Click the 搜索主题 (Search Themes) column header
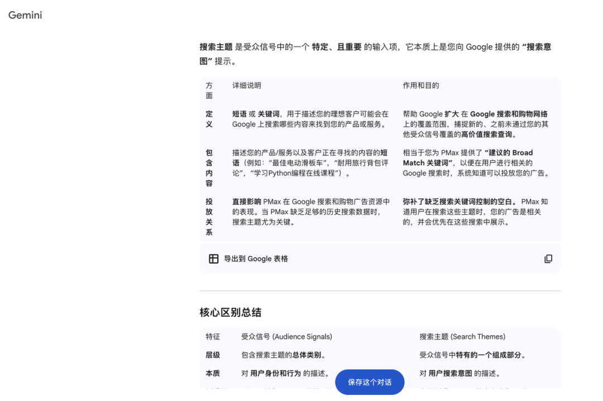The image size is (603, 401). click(462, 337)
